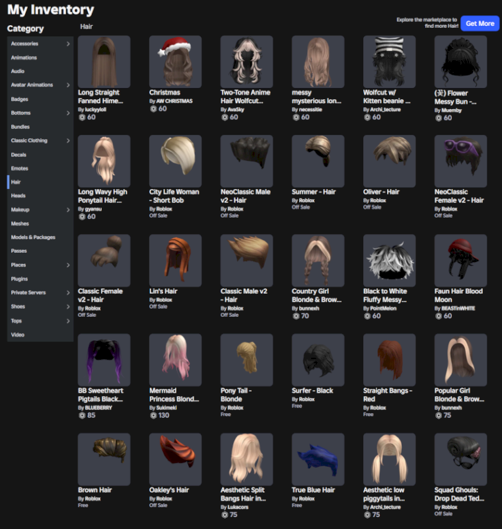This screenshot has width=502, height=529.
Task: Open Black to White Fluffy Messy hair thumbnail
Action: pos(390,261)
